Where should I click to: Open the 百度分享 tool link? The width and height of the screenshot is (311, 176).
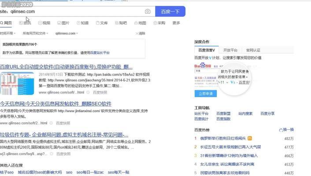(x=267, y=114)
